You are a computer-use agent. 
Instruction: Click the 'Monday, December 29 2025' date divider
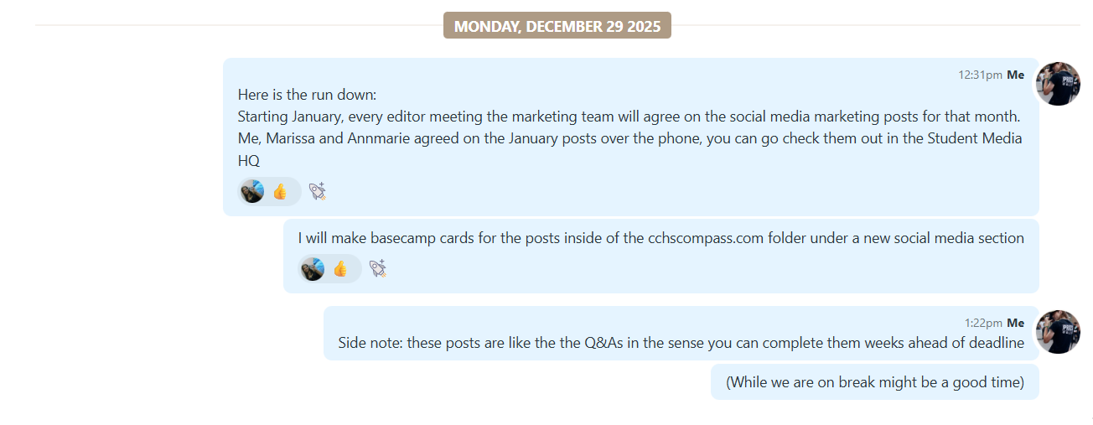tap(557, 26)
